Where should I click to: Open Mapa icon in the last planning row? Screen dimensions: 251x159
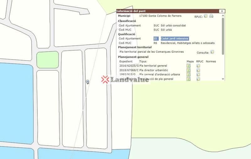189,79
